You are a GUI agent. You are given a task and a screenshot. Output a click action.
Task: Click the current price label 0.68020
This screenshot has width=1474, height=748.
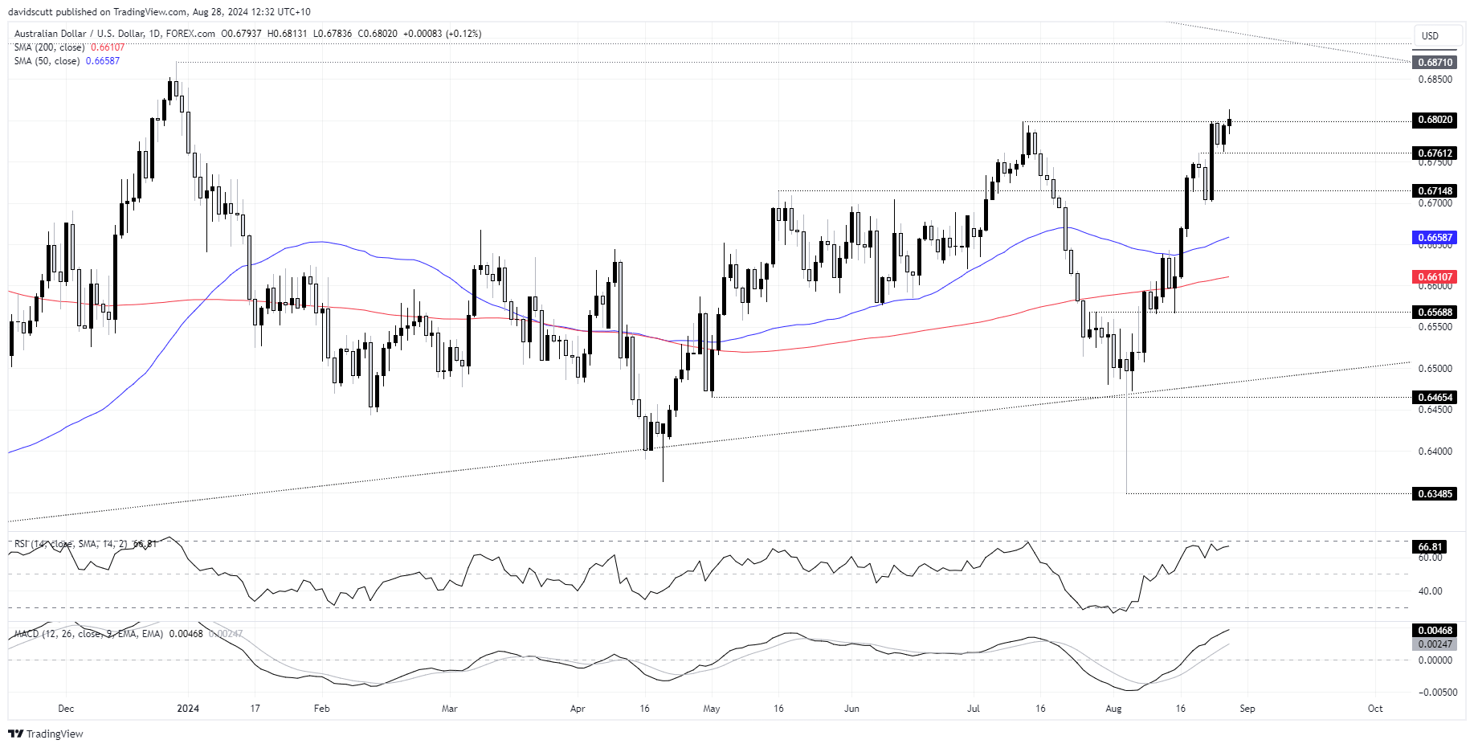pos(1435,120)
